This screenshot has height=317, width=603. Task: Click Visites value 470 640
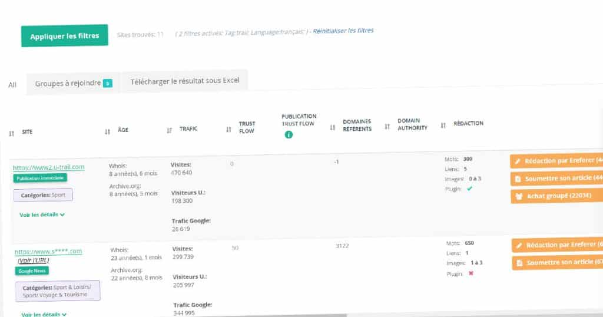[181, 173]
